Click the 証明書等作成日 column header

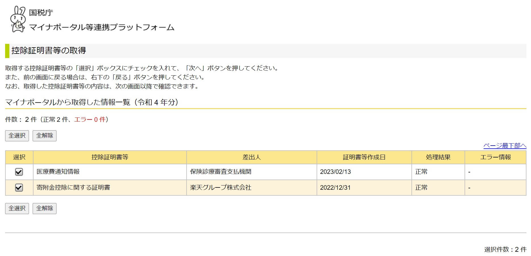364,157
